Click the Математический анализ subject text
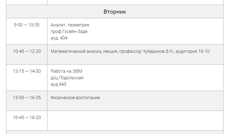 tap(76, 51)
